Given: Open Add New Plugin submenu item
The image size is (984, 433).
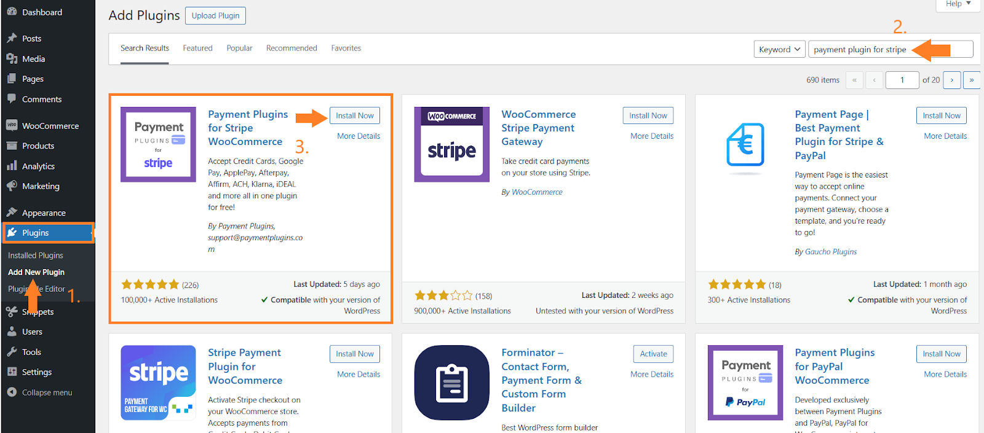Looking at the screenshot, I should (x=36, y=272).
